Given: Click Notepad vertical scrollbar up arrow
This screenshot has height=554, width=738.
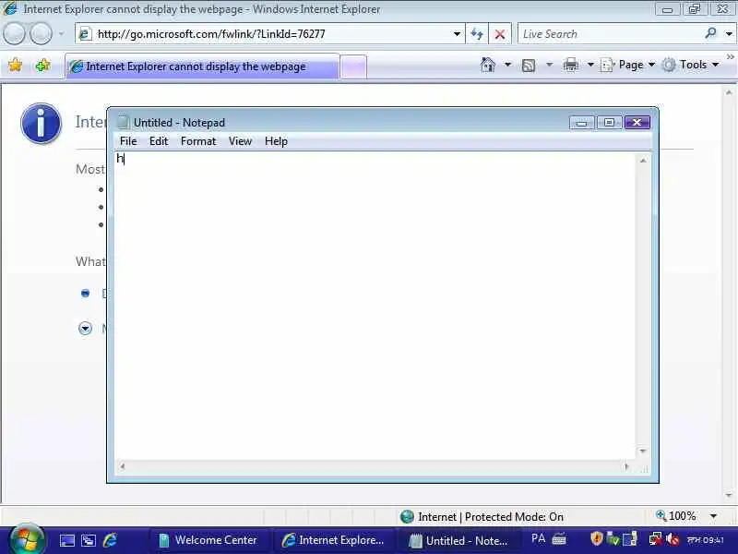Looking at the screenshot, I should pyautogui.click(x=643, y=161).
